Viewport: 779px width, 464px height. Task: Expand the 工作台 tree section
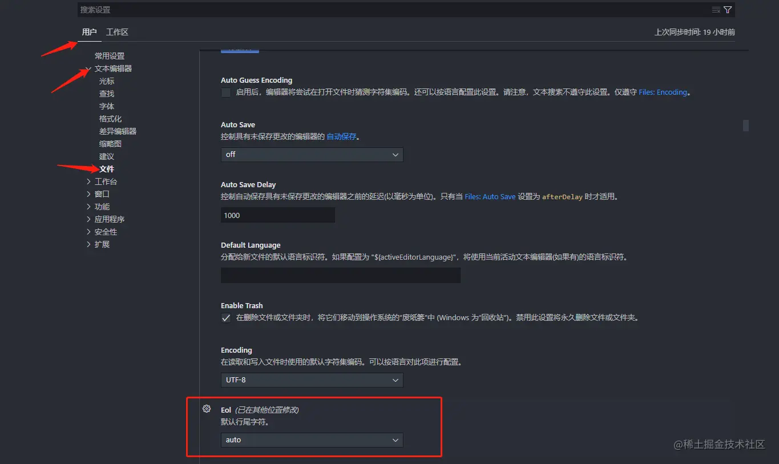pos(88,181)
